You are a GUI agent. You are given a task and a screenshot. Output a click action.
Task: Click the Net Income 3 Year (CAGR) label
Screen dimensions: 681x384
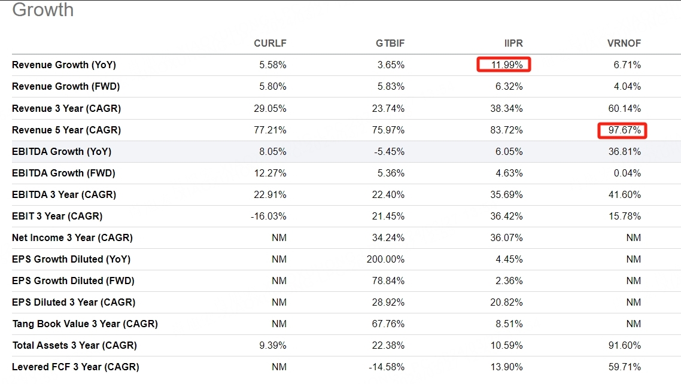coord(72,237)
